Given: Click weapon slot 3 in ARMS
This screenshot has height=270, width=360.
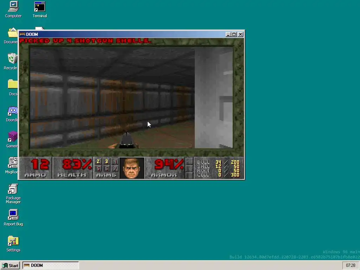Looking at the screenshot, I should click(107, 161).
